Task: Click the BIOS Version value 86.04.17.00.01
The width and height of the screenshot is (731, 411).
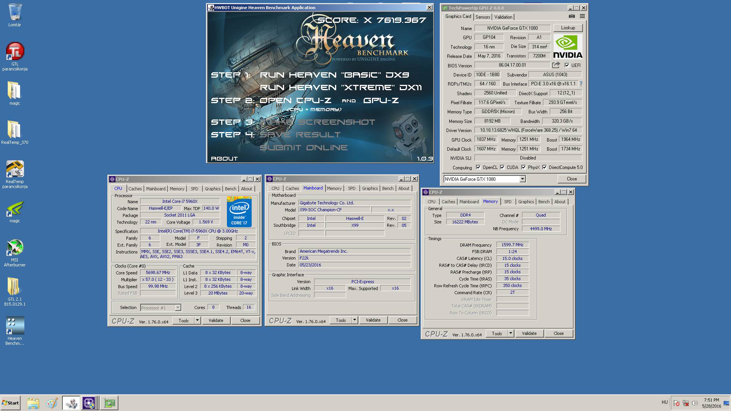Action: (x=512, y=65)
